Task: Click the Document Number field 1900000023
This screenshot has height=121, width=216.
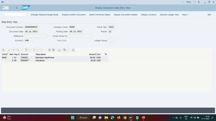Action: (32, 27)
